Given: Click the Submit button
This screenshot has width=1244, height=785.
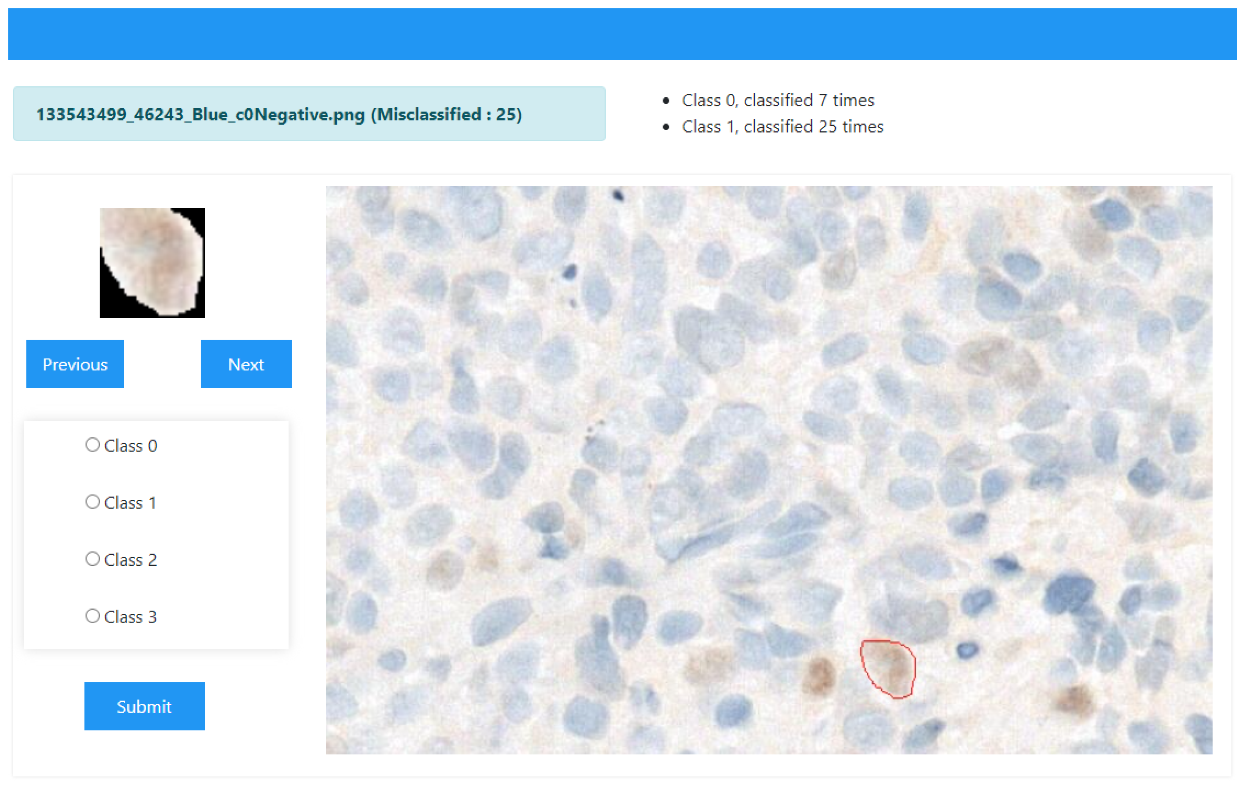Looking at the screenshot, I should [x=145, y=706].
